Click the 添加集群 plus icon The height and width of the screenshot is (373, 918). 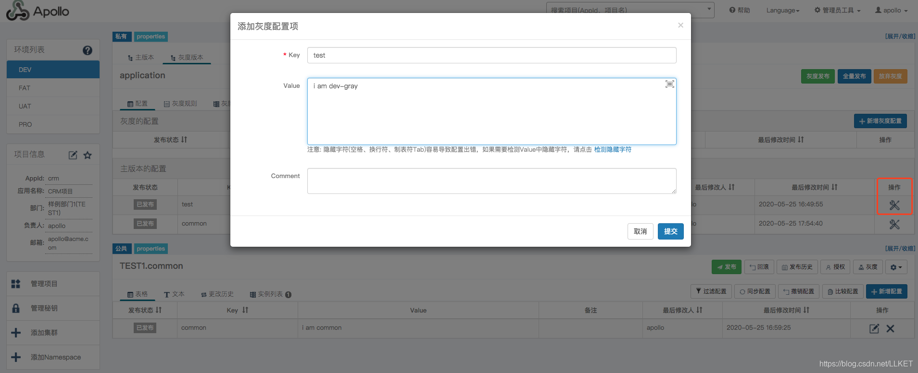click(x=16, y=333)
